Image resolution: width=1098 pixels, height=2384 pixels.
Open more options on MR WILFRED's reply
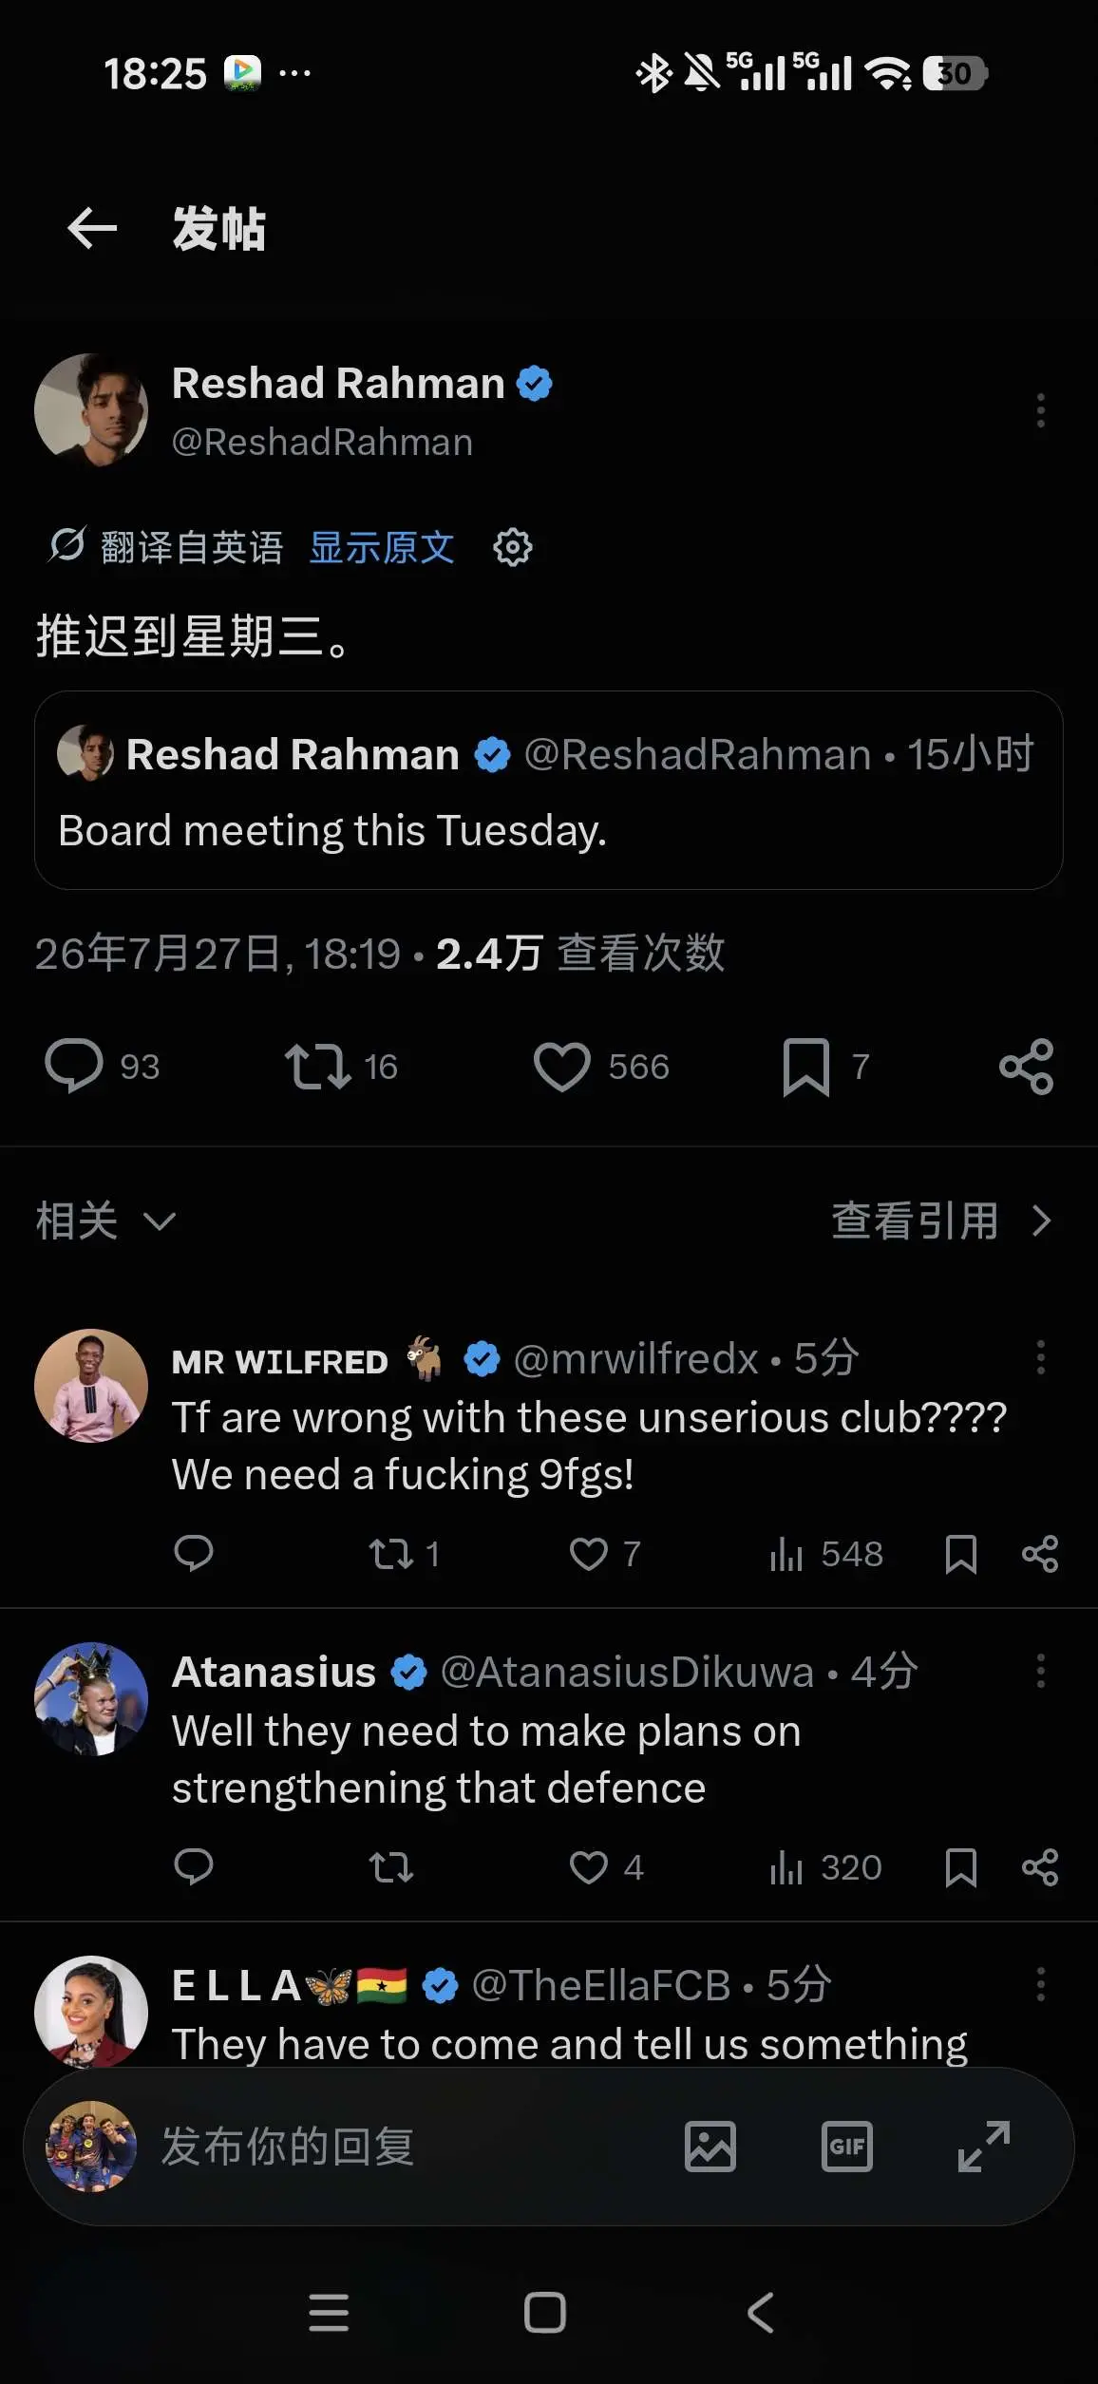click(x=1041, y=1357)
